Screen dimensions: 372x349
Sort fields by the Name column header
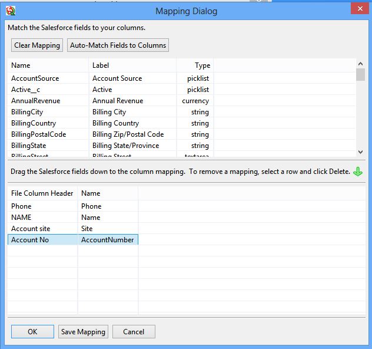tap(48, 65)
